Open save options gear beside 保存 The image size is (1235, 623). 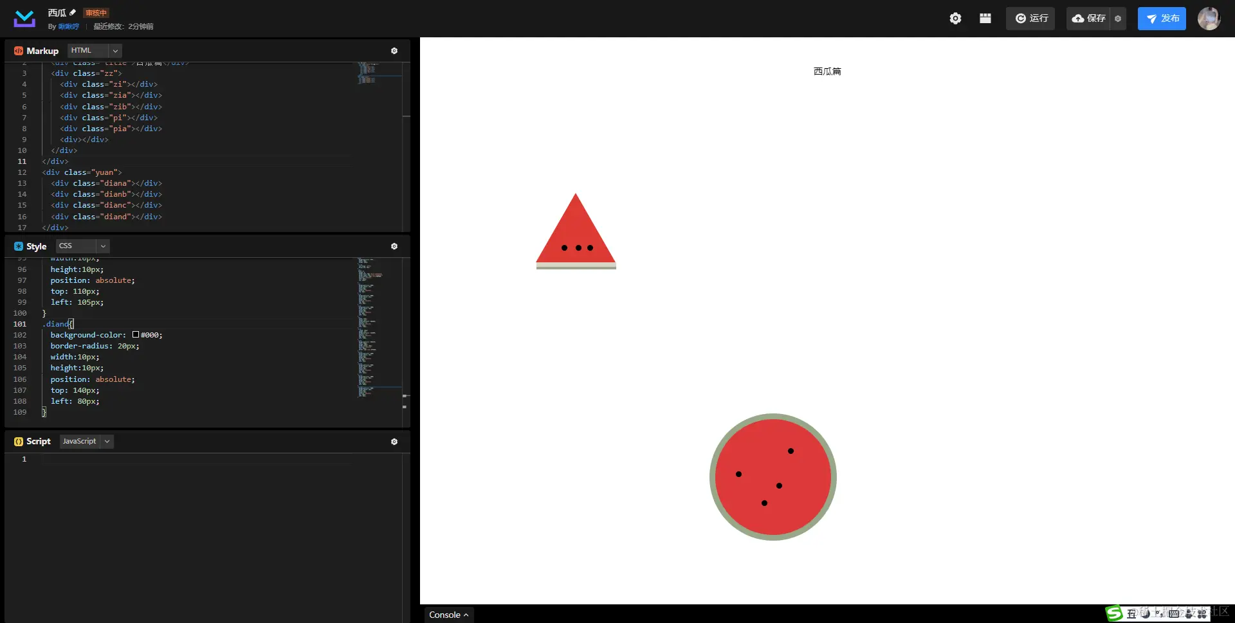click(x=1118, y=19)
